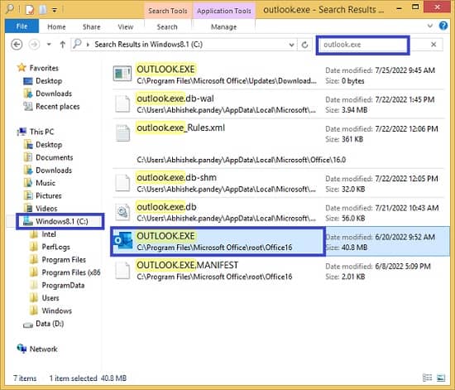Click the New folder quick access icon
Image resolution: width=455 pixels, height=390 pixels.
point(43,10)
